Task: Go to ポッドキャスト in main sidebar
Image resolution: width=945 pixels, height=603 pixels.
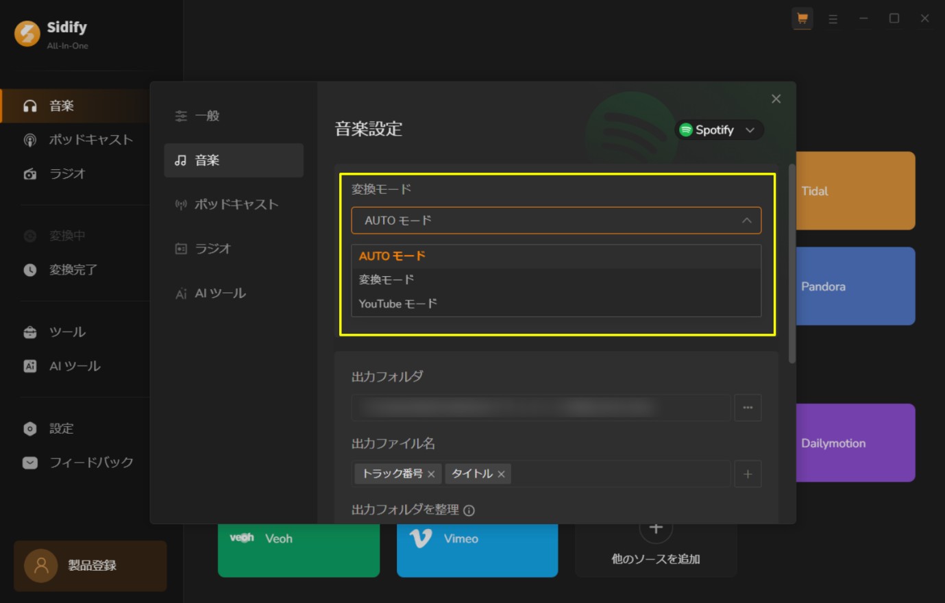Action: [75, 140]
